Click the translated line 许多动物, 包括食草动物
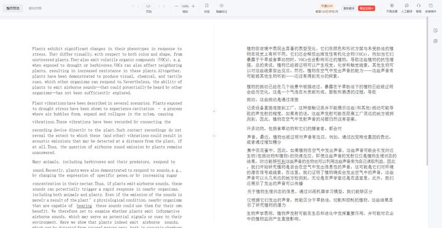Screen dimensions: 442x228 [x=294, y=128]
